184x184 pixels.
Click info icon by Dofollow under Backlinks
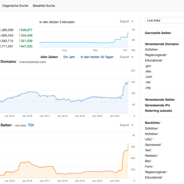tap(158, 128)
